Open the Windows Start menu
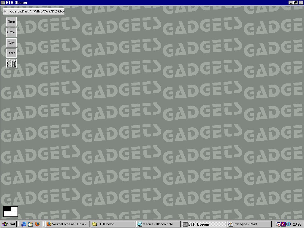 (9, 224)
